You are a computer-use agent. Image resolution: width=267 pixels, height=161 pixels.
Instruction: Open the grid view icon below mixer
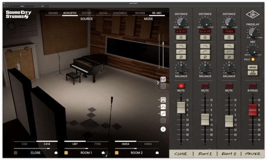coord(163,86)
